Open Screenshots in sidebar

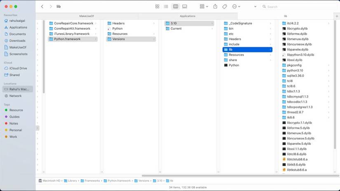(x=18, y=54)
